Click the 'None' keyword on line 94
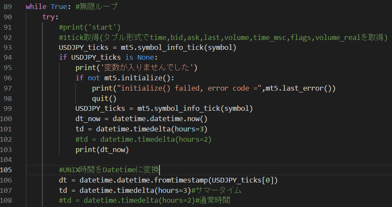 (x=147, y=58)
